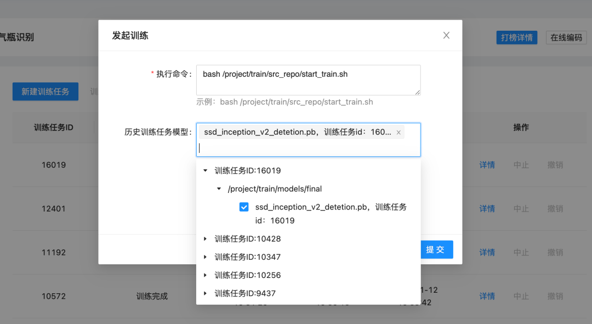Focus the 历史训练任务模型 select field
This screenshot has width=592, height=324.
pos(309,140)
